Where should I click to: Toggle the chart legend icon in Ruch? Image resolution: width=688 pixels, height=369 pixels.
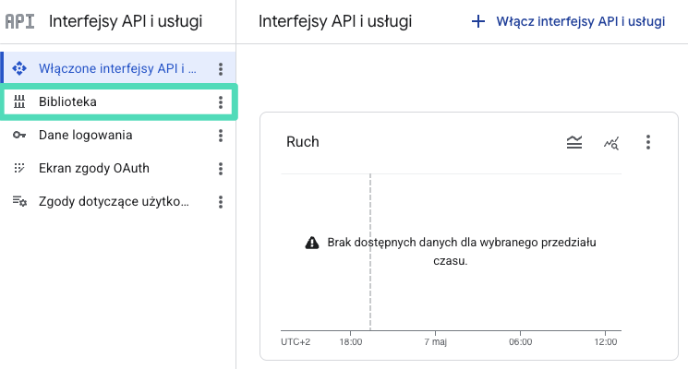pyautogui.click(x=574, y=142)
